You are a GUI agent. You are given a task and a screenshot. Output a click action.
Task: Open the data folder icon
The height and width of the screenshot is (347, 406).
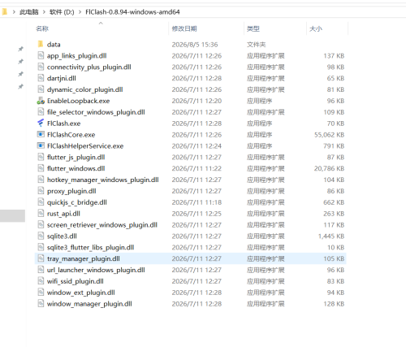point(41,44)
